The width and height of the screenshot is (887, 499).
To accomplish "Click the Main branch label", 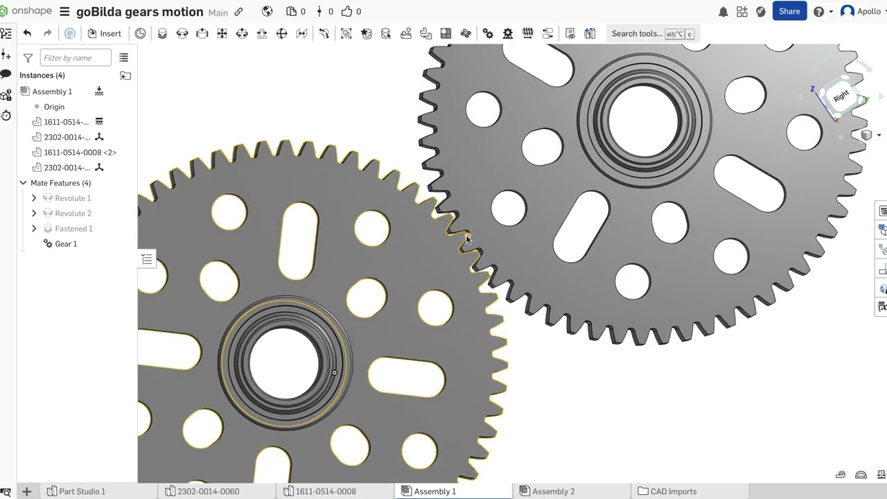I will click(218, 12).
